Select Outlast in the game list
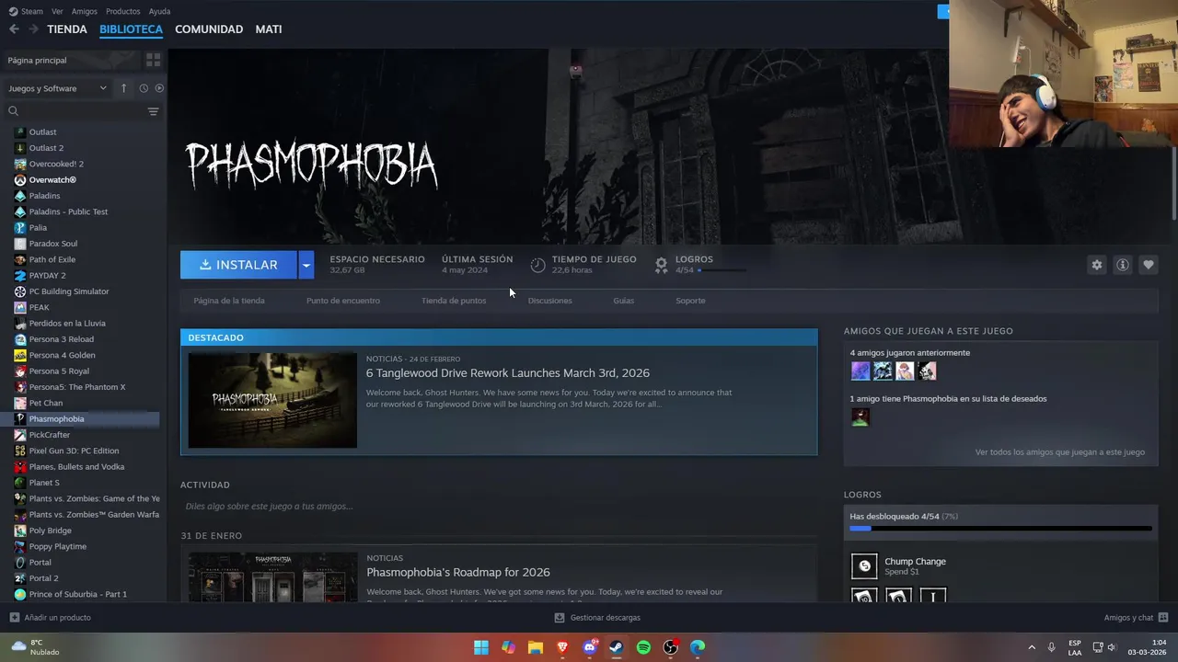Screen dimensions: 1178x662 42,131
